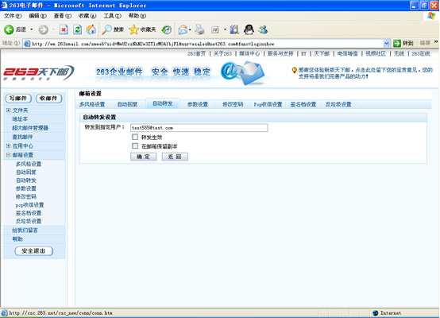Screen dimensions: 440x318
Task: Click the forward-to-user email input field
Action: (199, 128)
